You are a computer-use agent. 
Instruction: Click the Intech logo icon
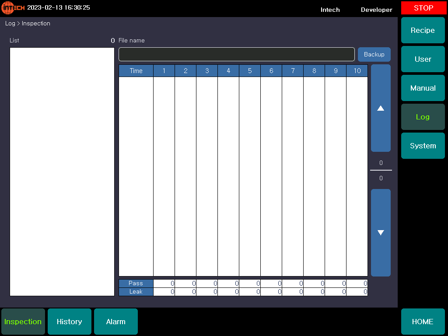[13, 8]
